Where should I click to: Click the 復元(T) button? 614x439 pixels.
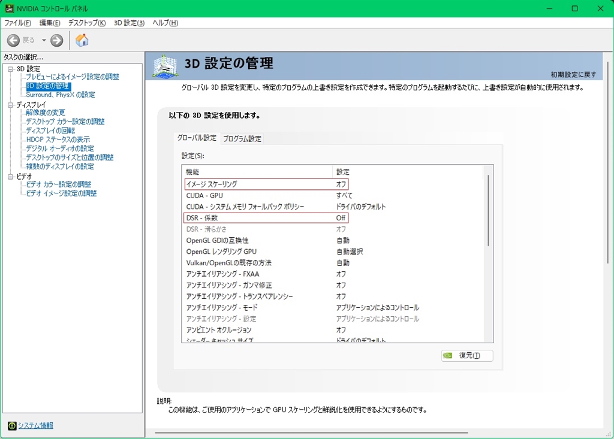click(466, 355)
